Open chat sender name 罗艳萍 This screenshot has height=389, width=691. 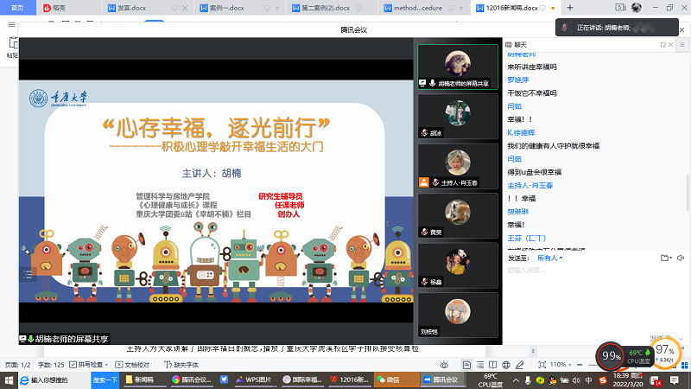pyautogui.click(x=517, y=80)
